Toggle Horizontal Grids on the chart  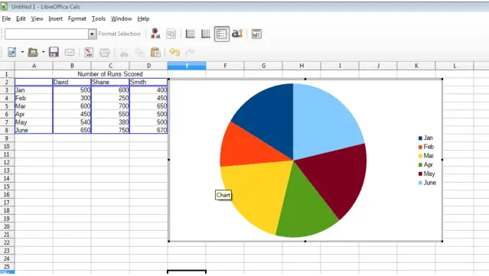click(x=191, y=34)
